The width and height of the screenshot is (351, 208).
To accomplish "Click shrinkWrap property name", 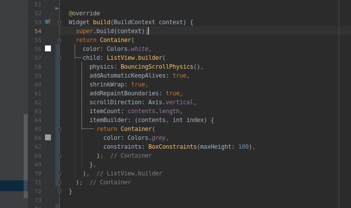I will [107, 84].
